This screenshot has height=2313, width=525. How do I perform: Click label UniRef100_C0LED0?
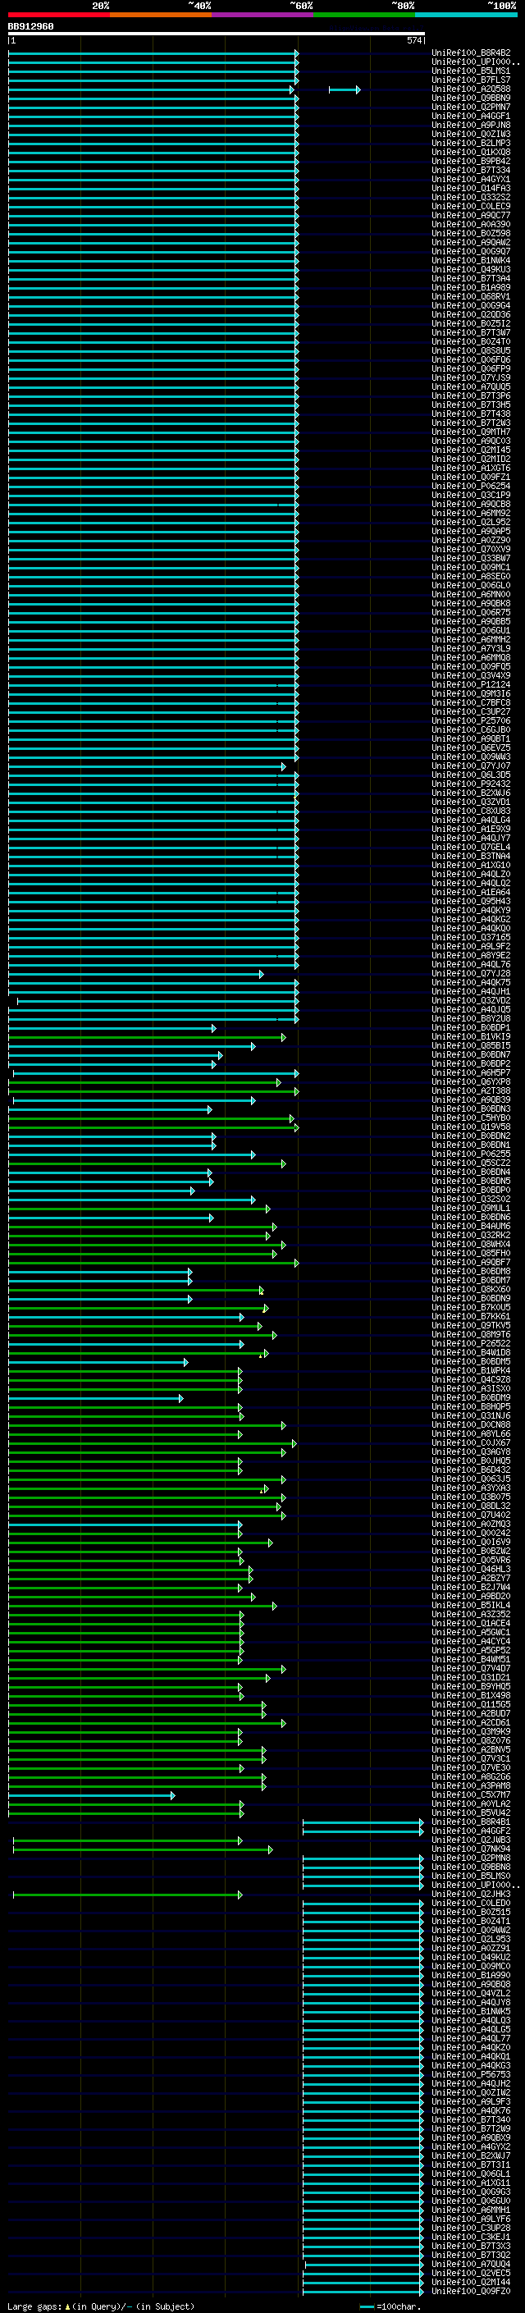click(471, 1903)
